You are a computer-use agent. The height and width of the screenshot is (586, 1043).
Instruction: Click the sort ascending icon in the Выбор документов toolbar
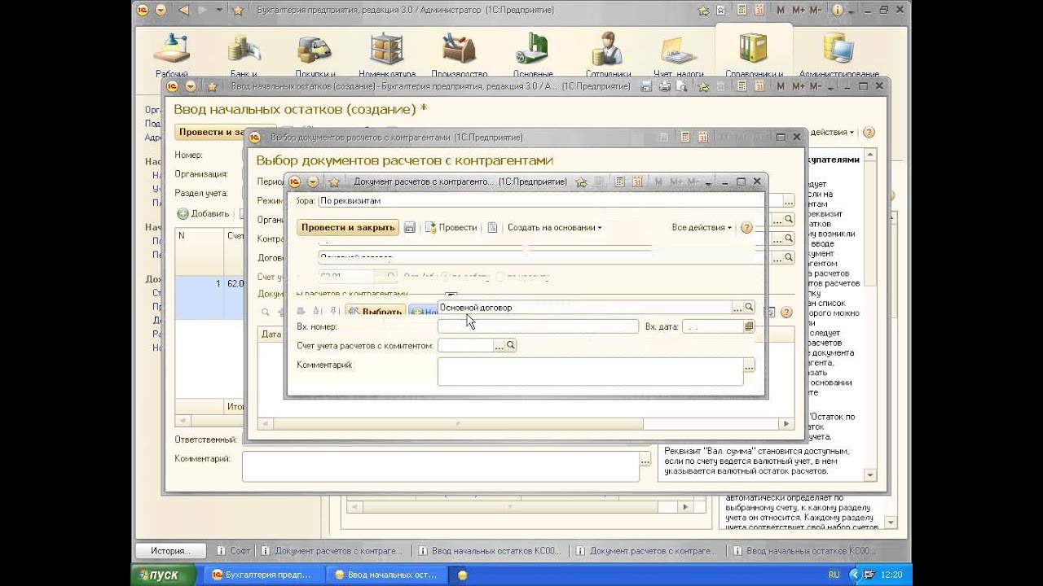318,312
